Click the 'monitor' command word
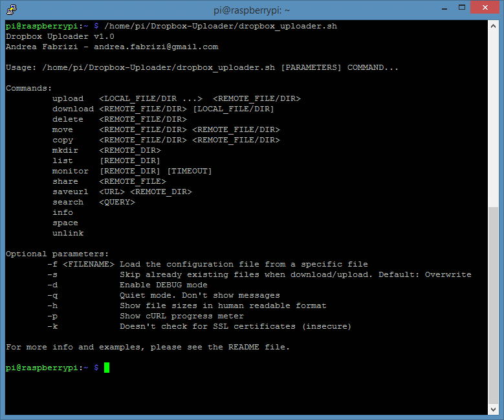504x420 pixels. 71,171
